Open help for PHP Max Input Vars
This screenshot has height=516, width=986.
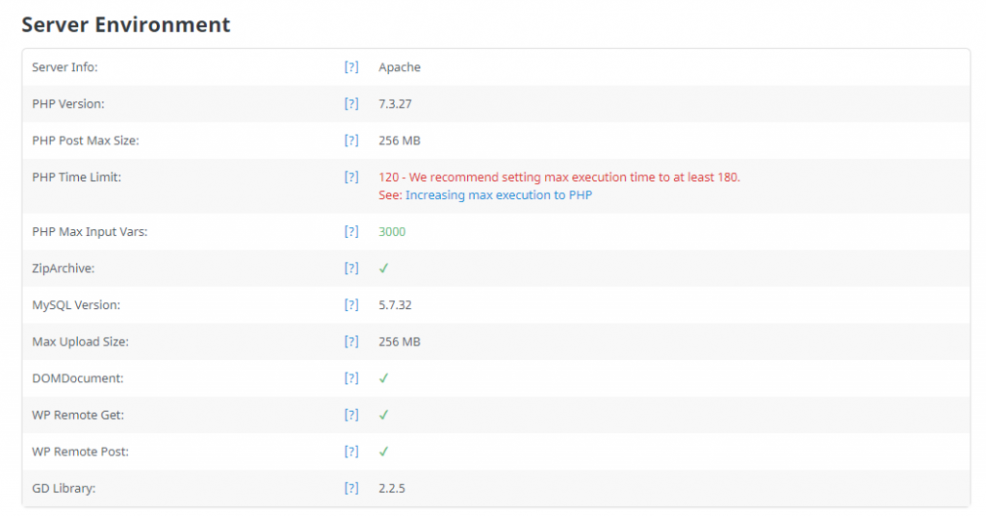click(x=351, y=232)
